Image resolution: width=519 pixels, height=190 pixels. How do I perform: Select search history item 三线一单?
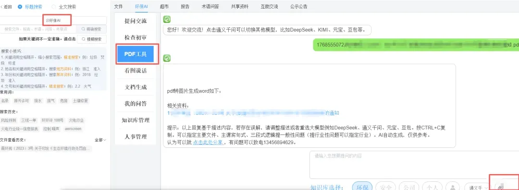(28, 121)
